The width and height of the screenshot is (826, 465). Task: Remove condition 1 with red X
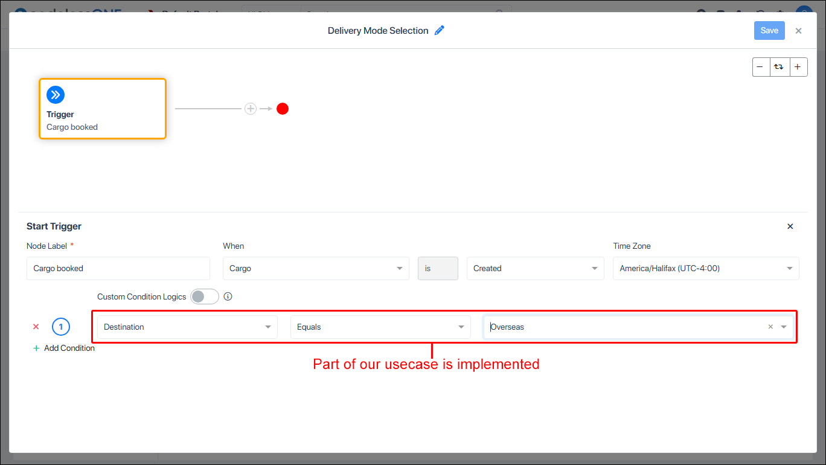36,327
